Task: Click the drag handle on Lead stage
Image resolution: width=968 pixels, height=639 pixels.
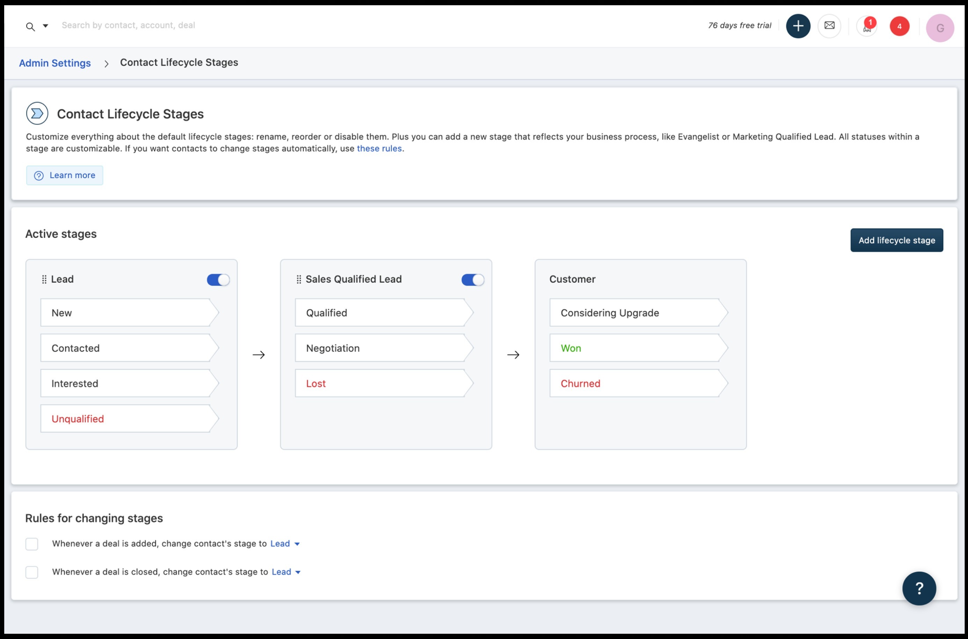Action: click(44, 280)
